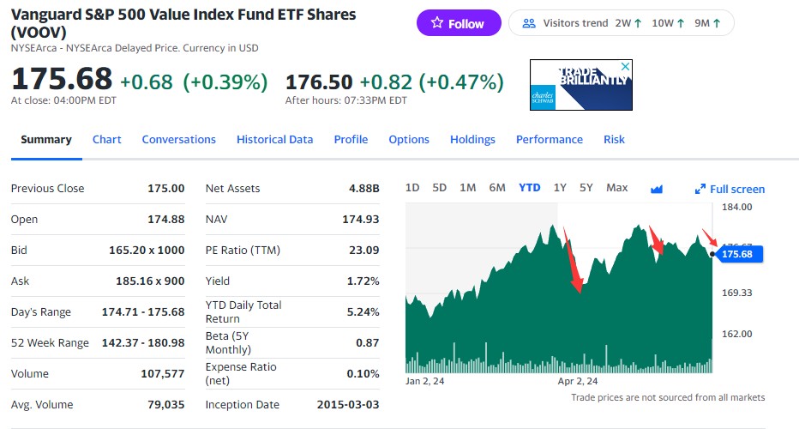Open the Chart tab
Viewport: 799px width, 429px height.
click(x=107, y=140)
